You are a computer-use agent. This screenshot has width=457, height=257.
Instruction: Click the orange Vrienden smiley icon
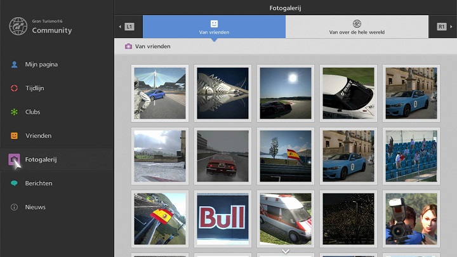pos(14,136)
